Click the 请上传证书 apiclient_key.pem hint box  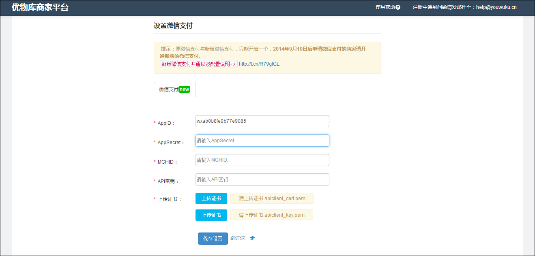click(272, 215)
